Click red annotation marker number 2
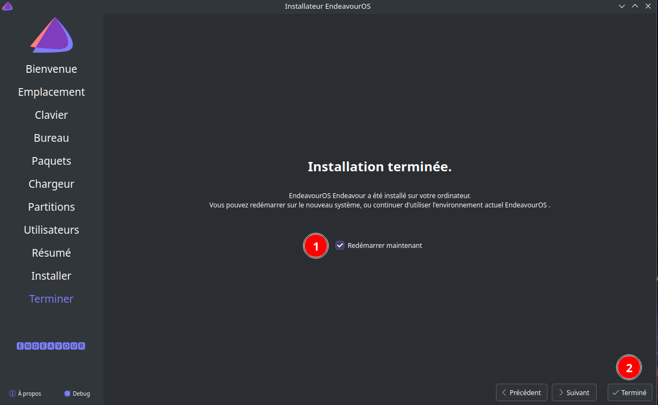Screen dimensions: 658x405 pos(629,368)
